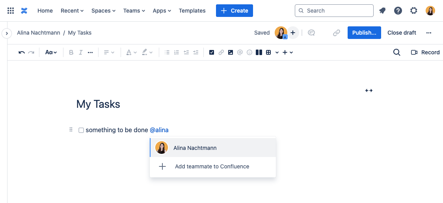Click the Search input field
The image size is (443, 203).
click(x=334, y=11)
